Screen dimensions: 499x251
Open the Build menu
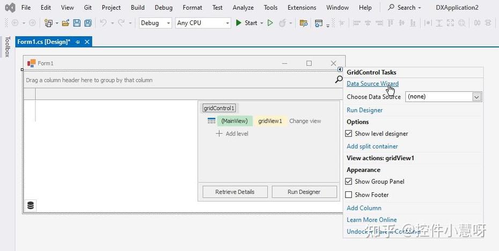(x=137, y=8)
